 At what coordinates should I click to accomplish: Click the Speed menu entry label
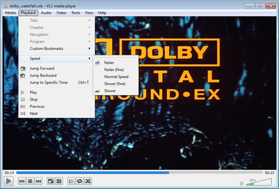35,58
